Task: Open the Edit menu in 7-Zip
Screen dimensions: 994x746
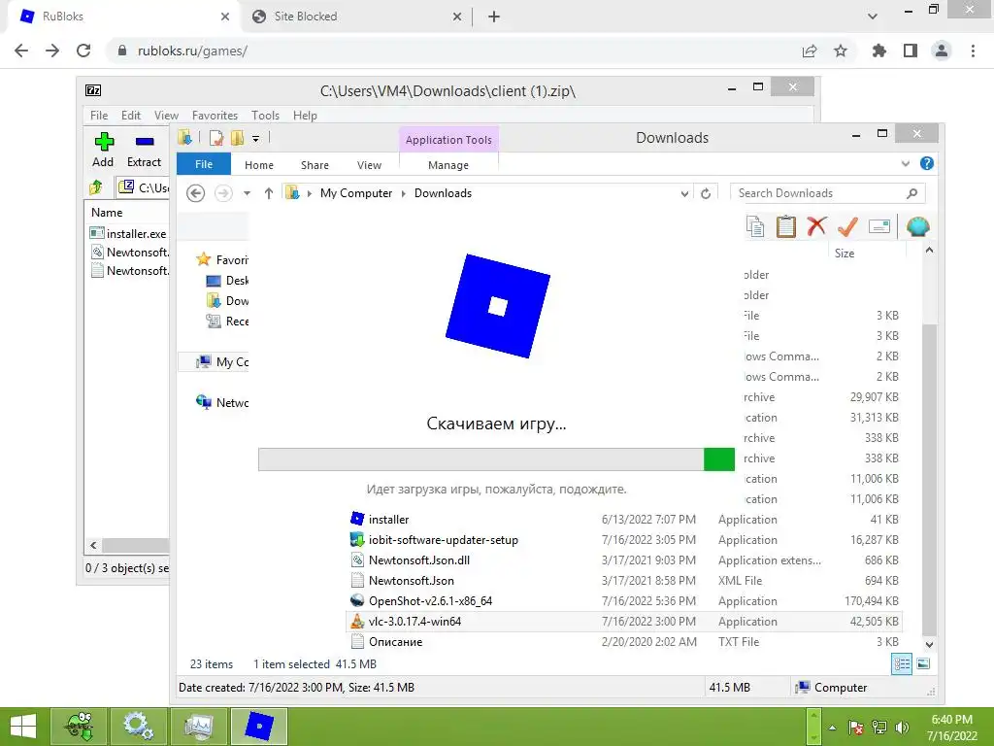Action: coord(131,116)
